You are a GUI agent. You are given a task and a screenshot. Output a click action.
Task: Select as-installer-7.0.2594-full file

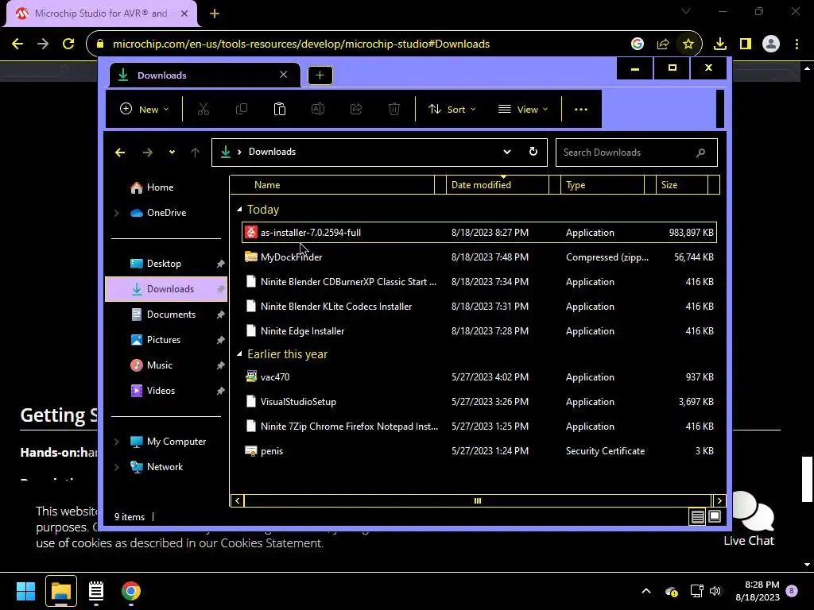point(479,233)
